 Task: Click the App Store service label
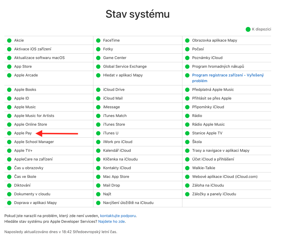coord(23,66)
